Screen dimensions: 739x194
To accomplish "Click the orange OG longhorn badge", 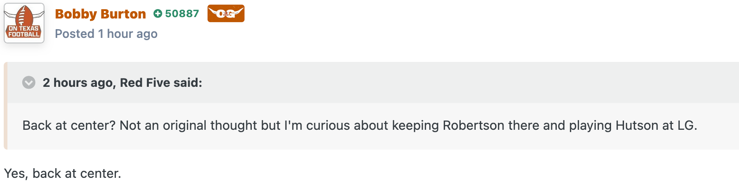I will tap(226, 14).
